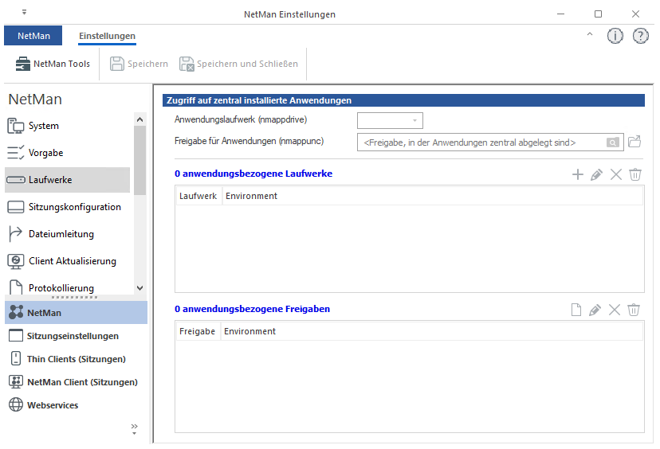Viewport: 660px width, 449px height.
Task: Select the Einstellungen tab
Action: click(107, 36)
